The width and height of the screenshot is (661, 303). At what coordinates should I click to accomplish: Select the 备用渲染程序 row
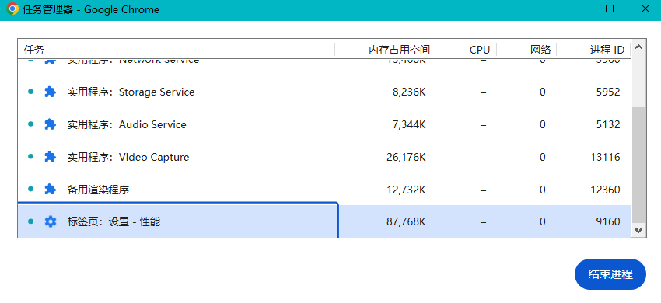pos(324,190)
